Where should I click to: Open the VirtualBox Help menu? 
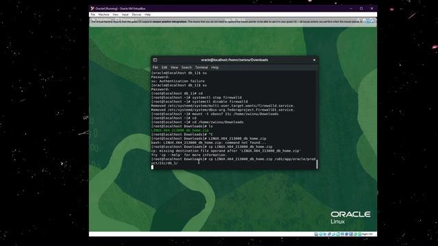pyautogui.click(x=148, y=14)
